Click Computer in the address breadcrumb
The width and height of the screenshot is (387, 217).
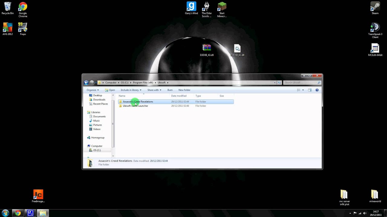coord(111,83)
